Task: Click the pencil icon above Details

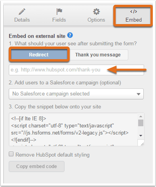Action: (22, 12)
